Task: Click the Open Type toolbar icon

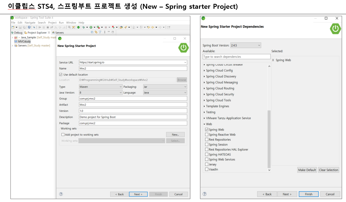Action: (x=121, y=27)
